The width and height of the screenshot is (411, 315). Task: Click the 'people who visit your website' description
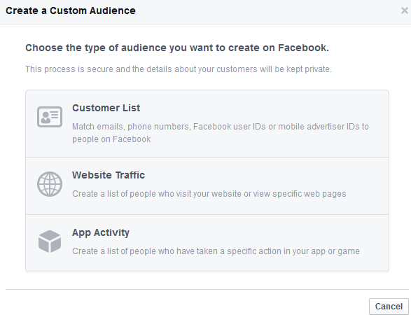(x=209, y=194)
